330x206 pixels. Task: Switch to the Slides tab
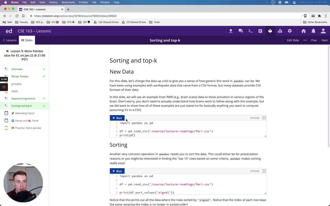tap(27, 40)
